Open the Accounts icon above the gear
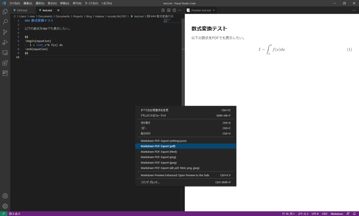359x216 pixels. click(5, 196)
